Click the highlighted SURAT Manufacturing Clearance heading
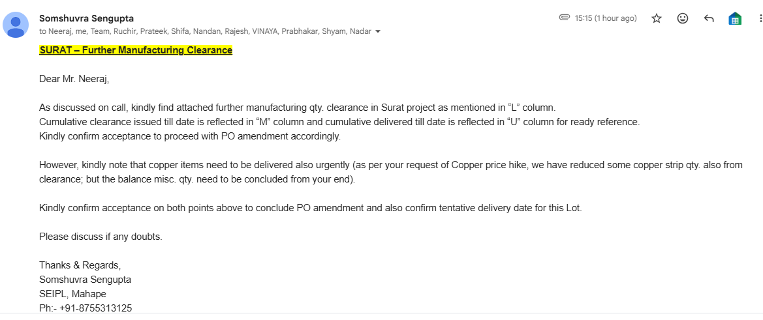This screenshot has width=763, height=320. (x=136, y=50)
